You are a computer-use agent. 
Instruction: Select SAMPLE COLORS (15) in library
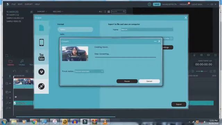[15, 18]
